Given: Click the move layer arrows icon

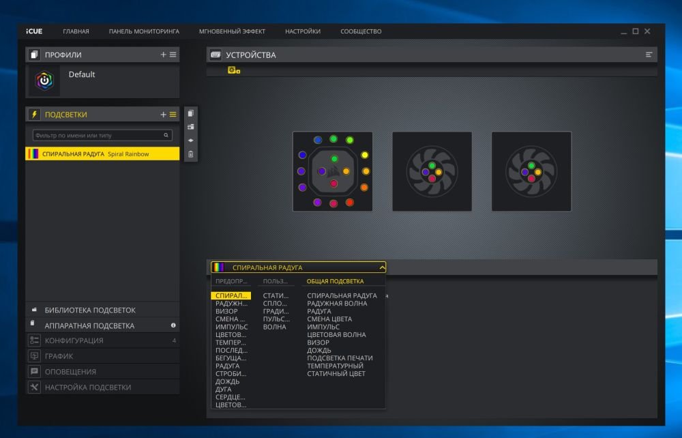Looking at the screenshot, I should [190, 141].
